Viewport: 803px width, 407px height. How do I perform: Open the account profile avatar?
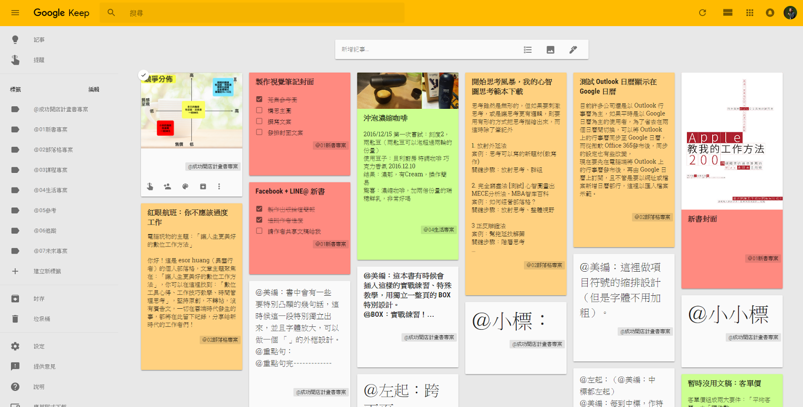coord(790,13)
